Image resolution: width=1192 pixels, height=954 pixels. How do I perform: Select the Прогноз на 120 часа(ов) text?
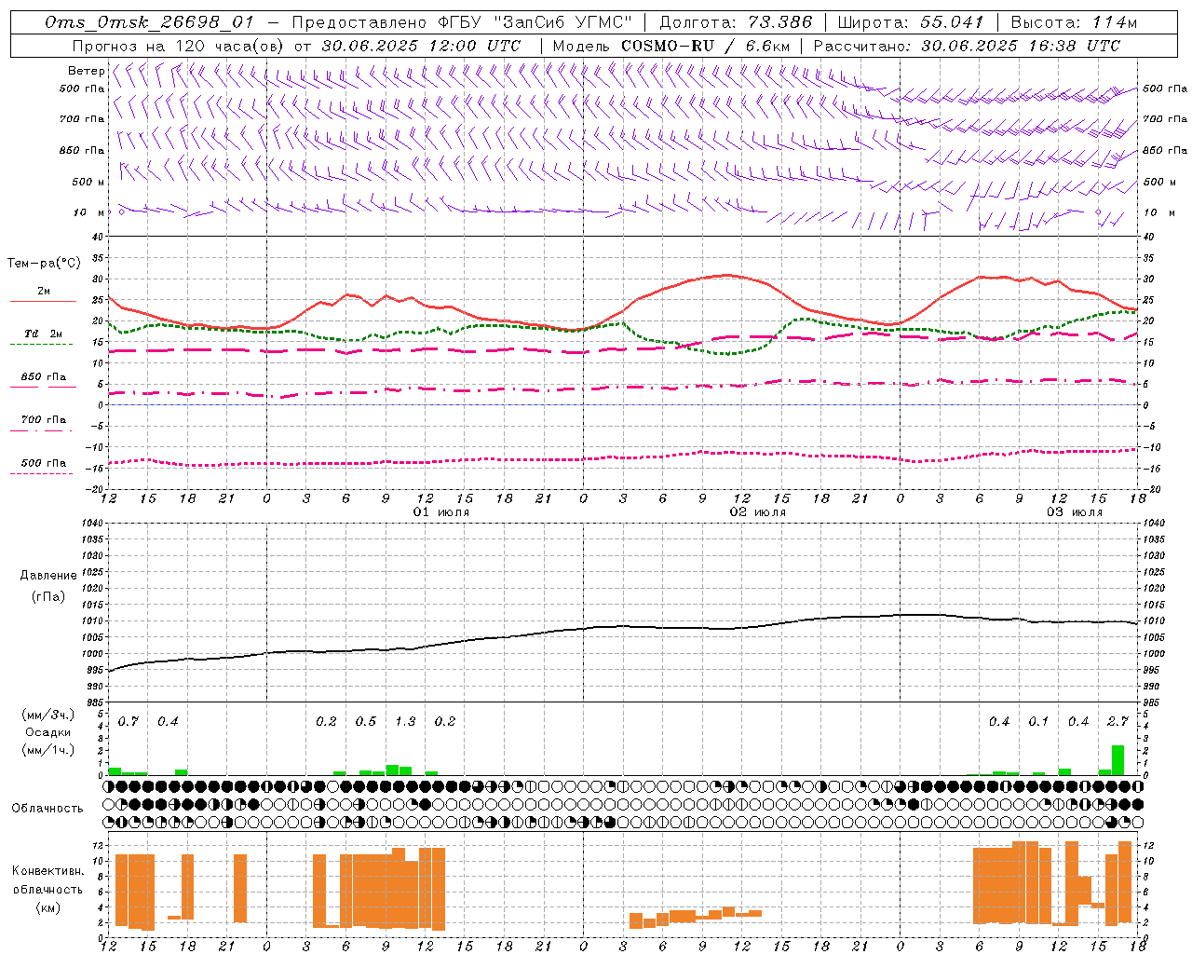point(179,46)
